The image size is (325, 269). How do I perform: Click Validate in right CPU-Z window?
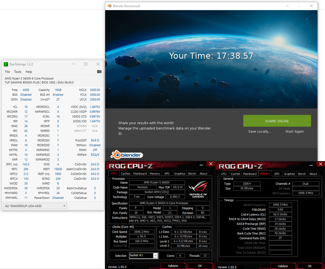pos(283,266)
